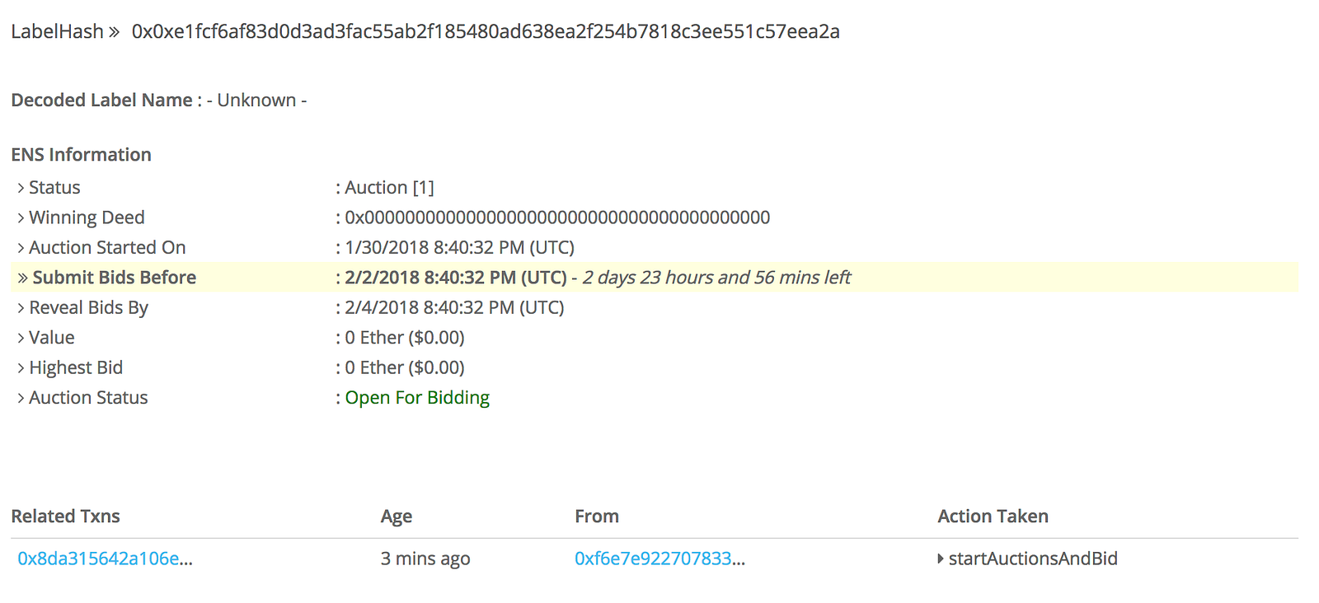Click the chevron next to Auction Status
1319x603 pixels.
pyautogui.click(x=21, y=399)
